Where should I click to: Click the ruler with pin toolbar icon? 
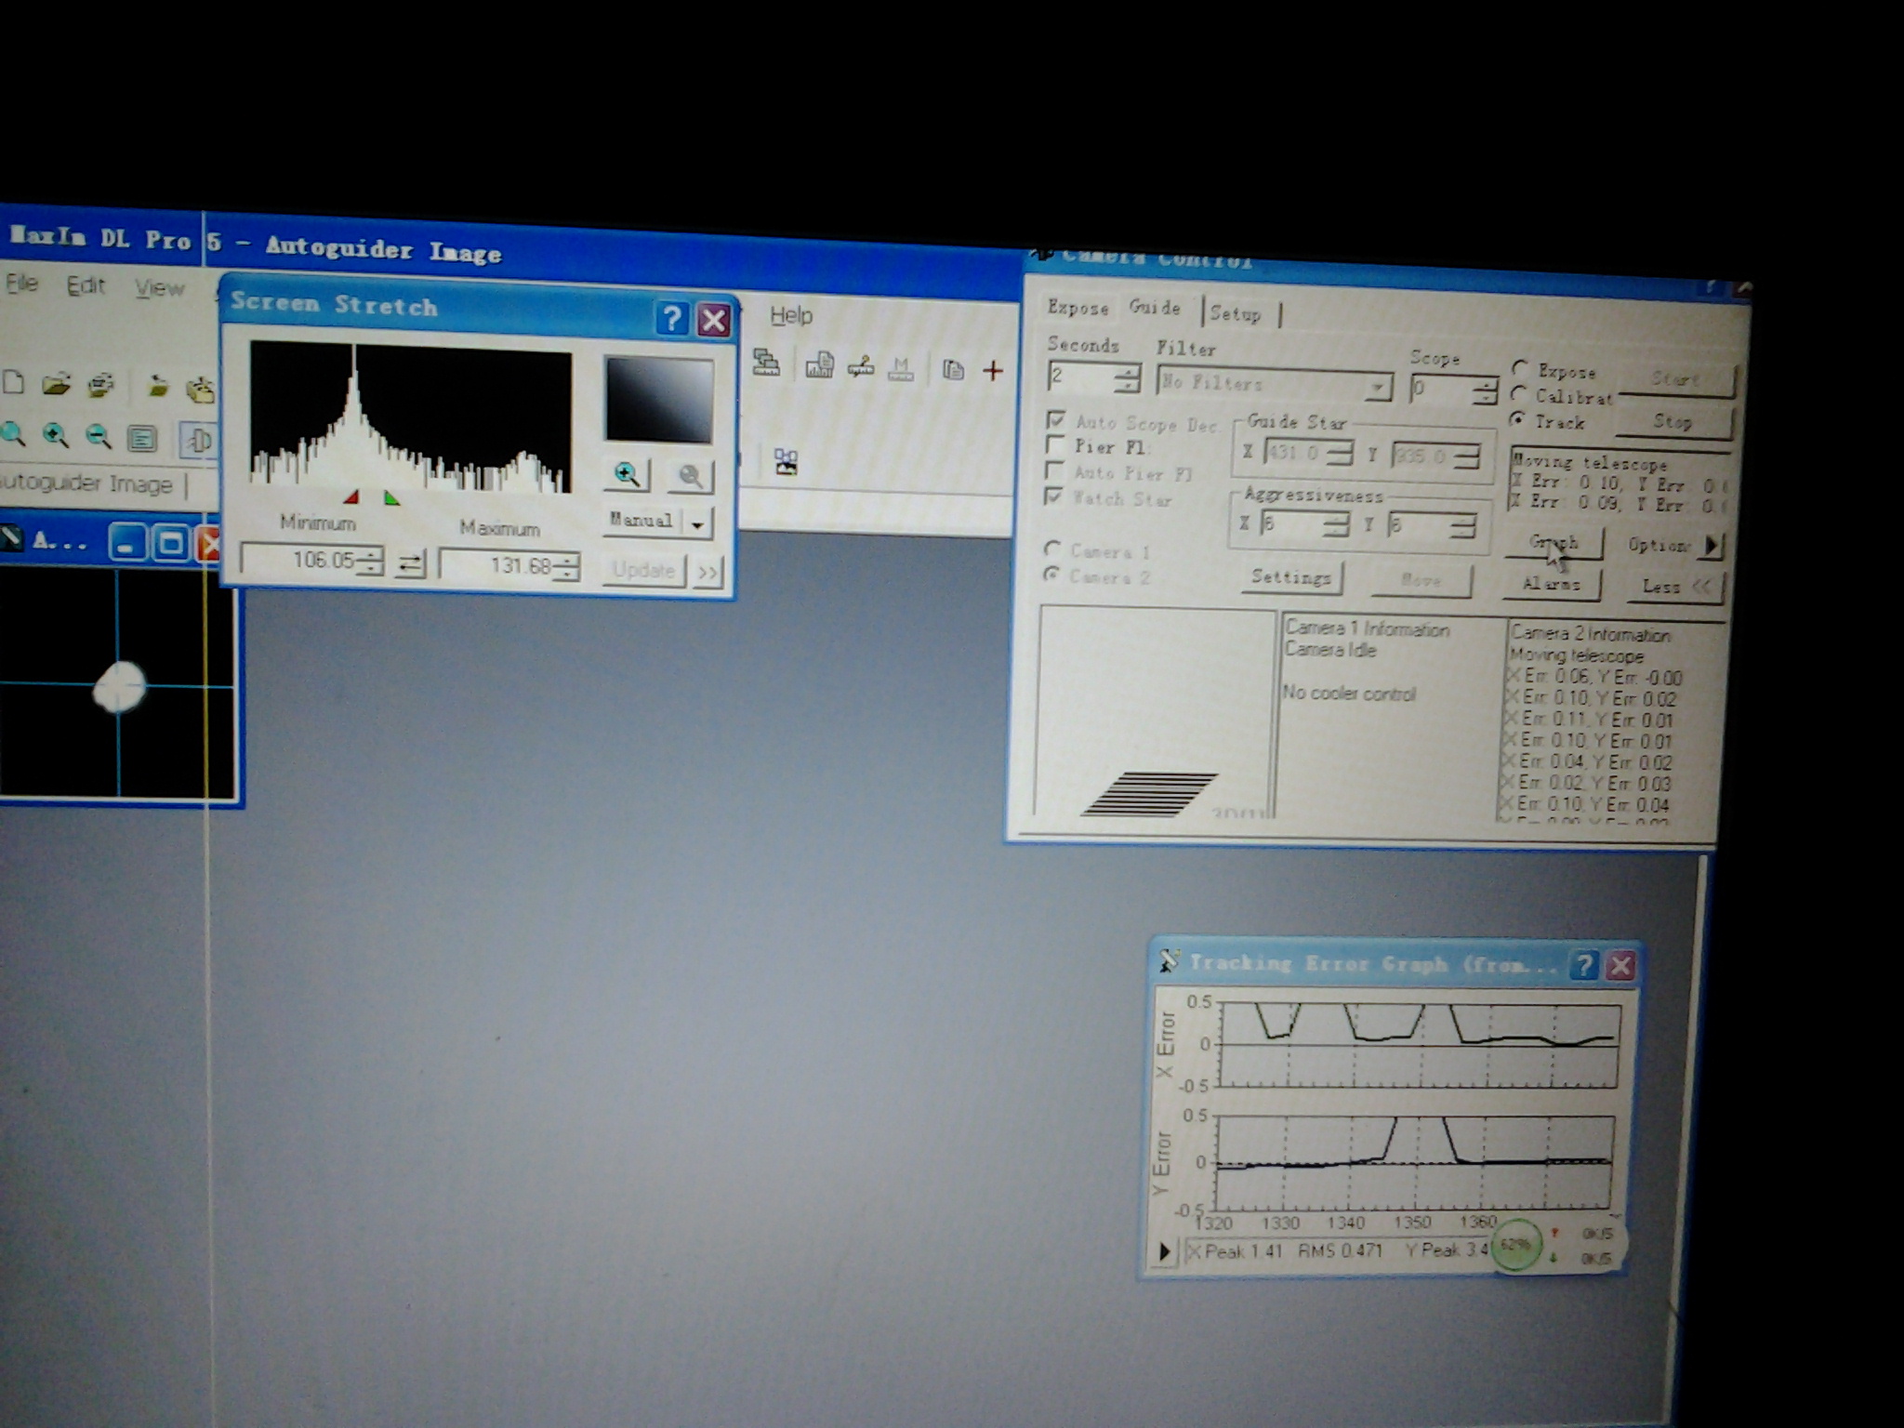[861, 366]
